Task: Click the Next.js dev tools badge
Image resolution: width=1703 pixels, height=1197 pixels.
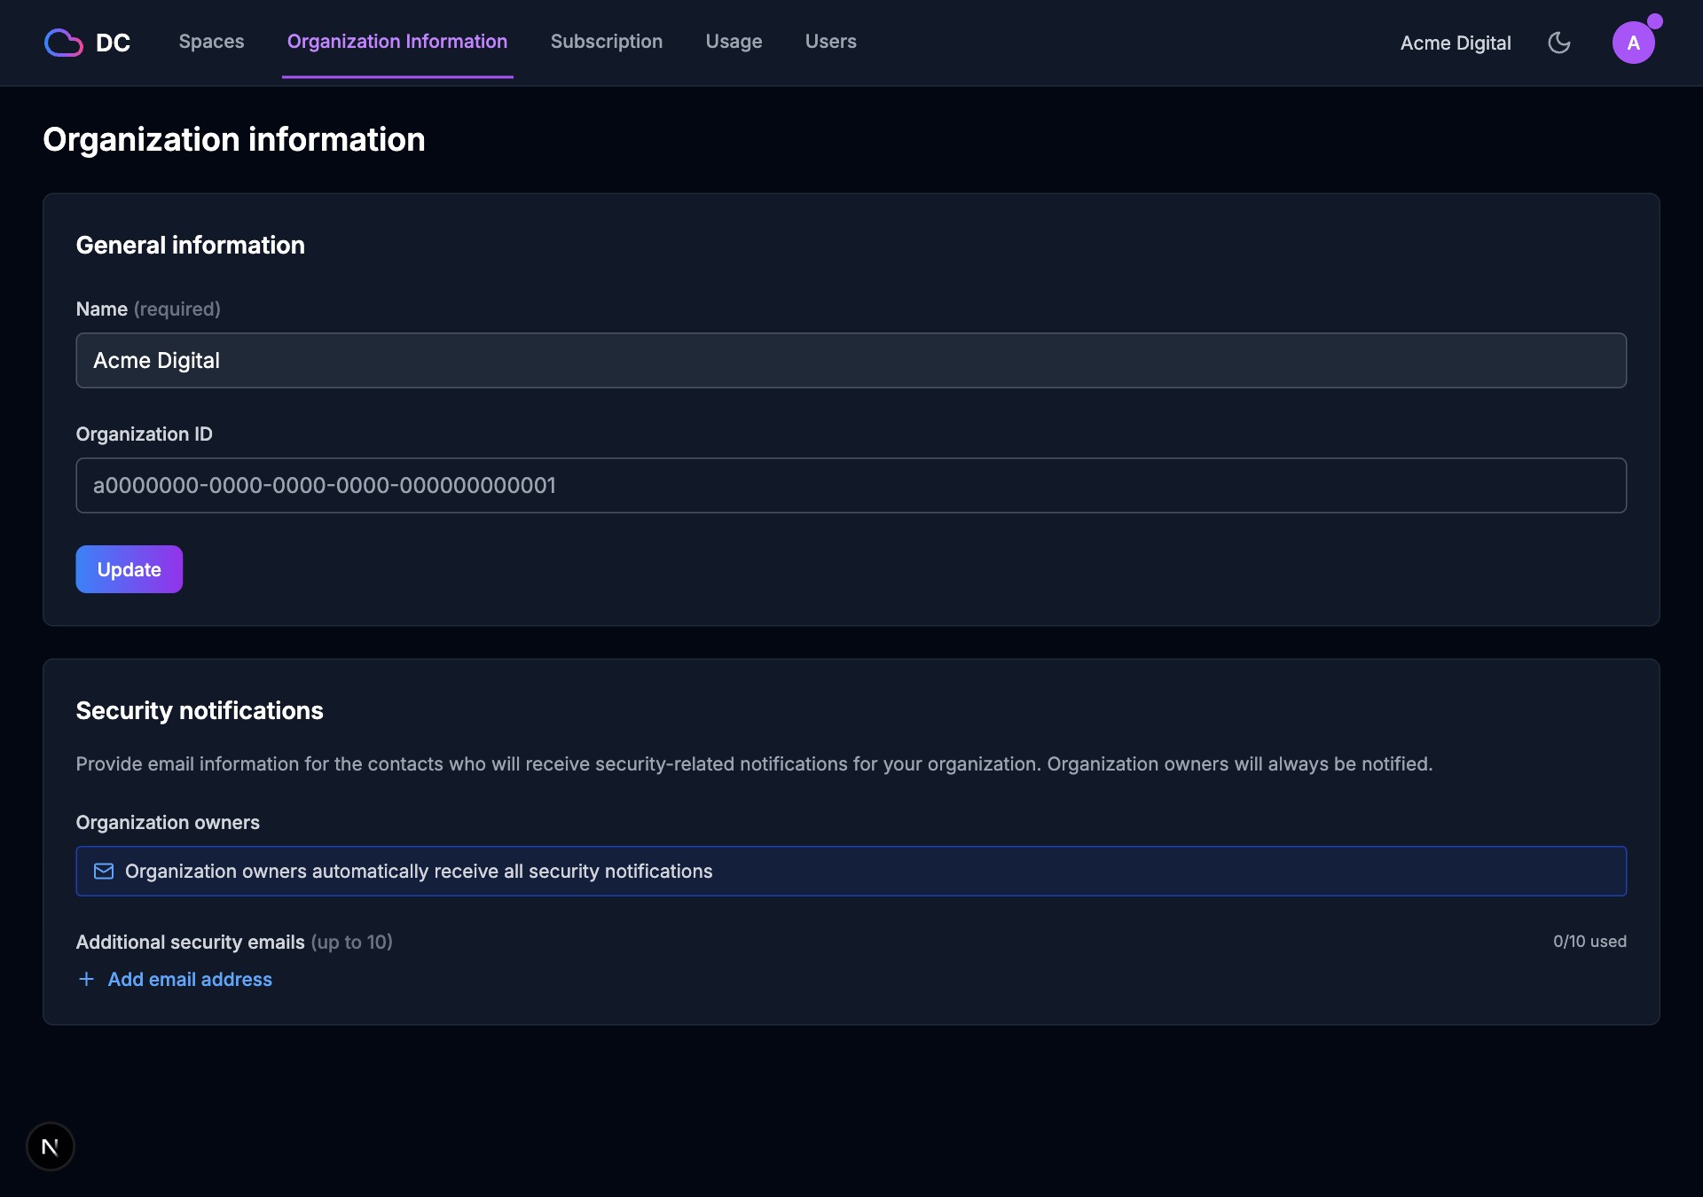Action: point(51,1146)
